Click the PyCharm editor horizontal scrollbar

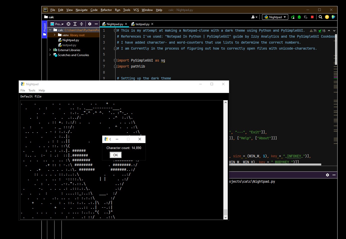[x=275, y=164]
